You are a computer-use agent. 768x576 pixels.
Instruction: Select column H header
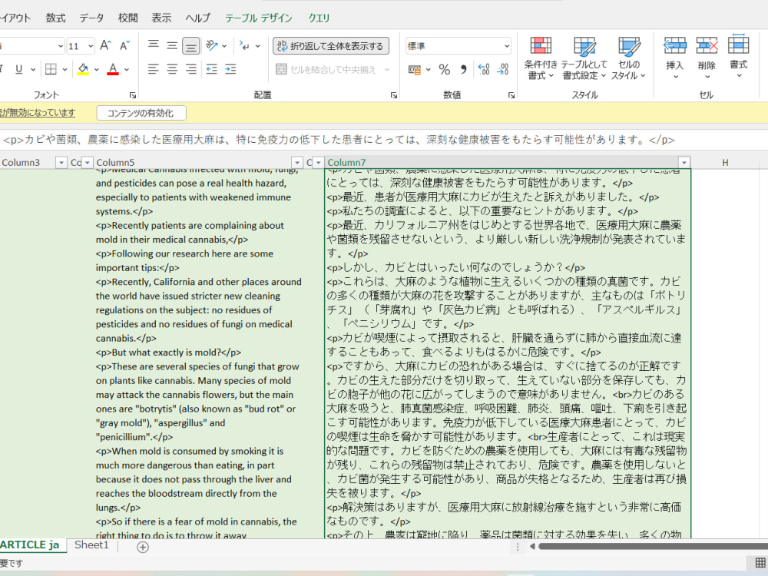[726, 163]
